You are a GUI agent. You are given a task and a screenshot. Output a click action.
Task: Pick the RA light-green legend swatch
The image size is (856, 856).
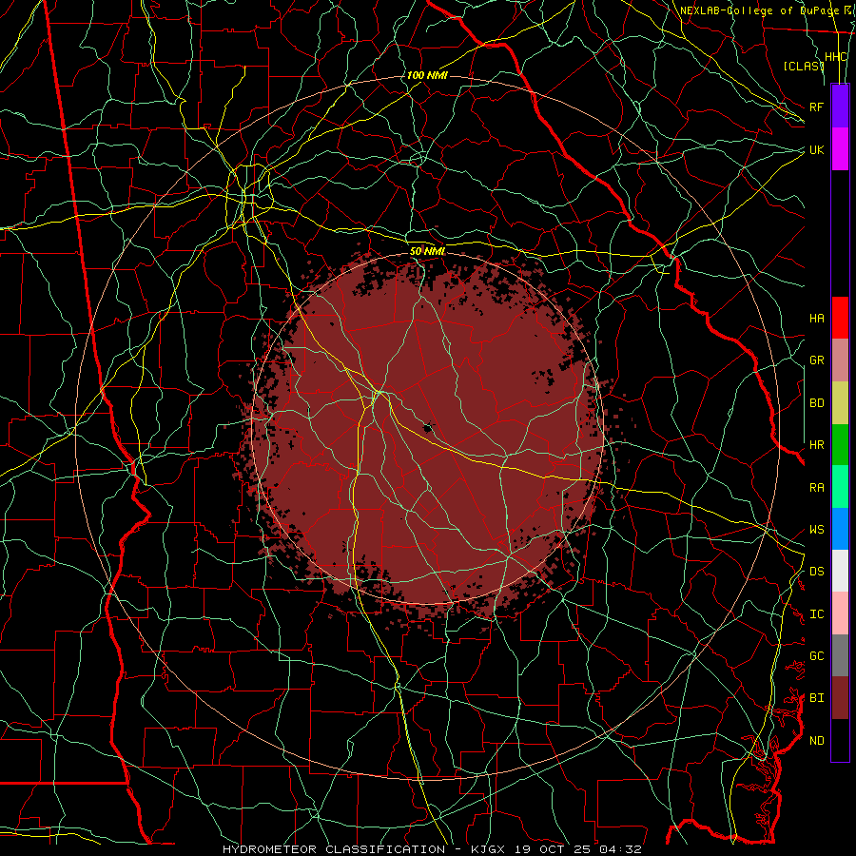(840, 487)
